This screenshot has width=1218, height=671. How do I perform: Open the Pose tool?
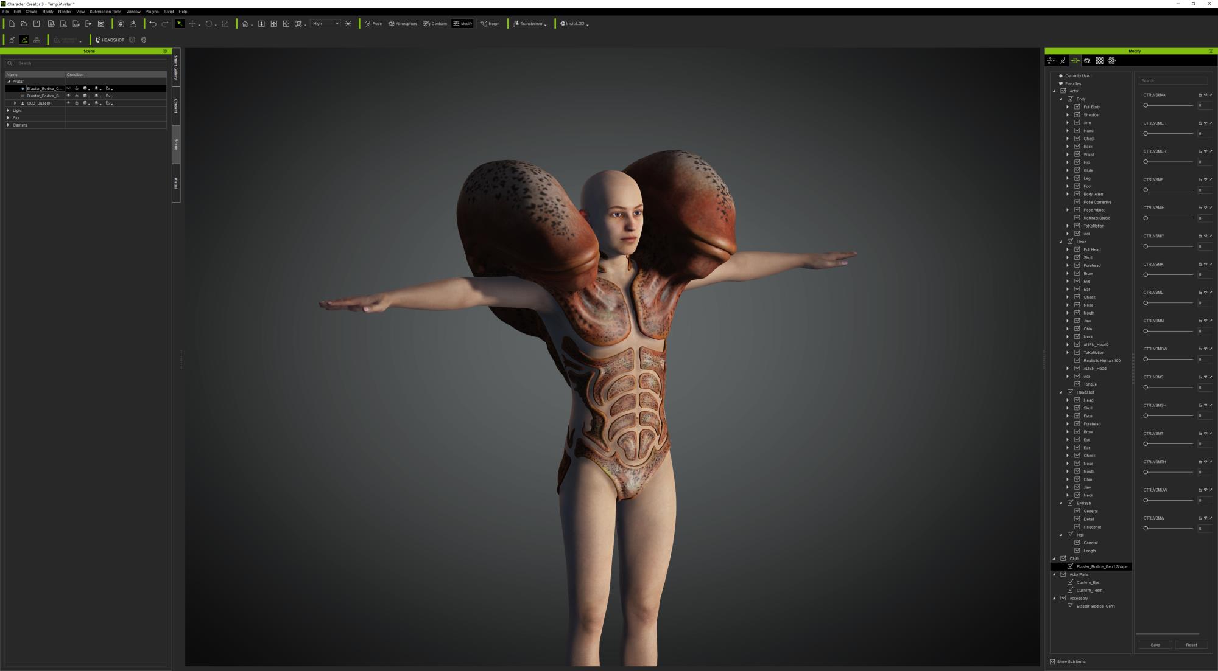coord(373,24)
